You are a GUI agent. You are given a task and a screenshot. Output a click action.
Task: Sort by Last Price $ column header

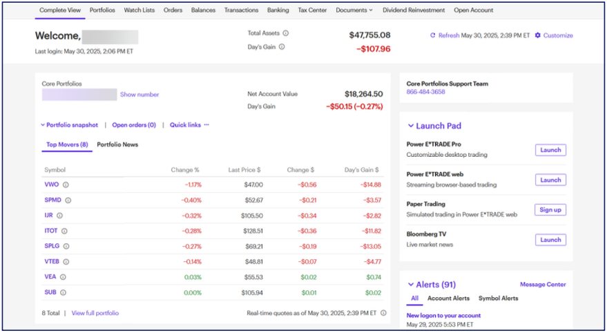244,169
